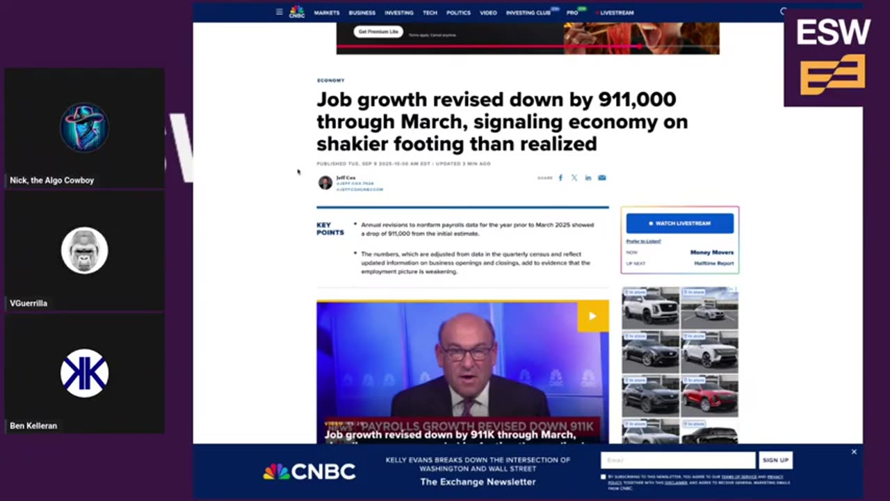Open the CNBC hamburger menu
This screenshot has width=890, height=501.
[279, 12]
